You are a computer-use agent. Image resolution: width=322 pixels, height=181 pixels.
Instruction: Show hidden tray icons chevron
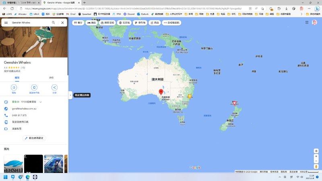pos(279,177)
